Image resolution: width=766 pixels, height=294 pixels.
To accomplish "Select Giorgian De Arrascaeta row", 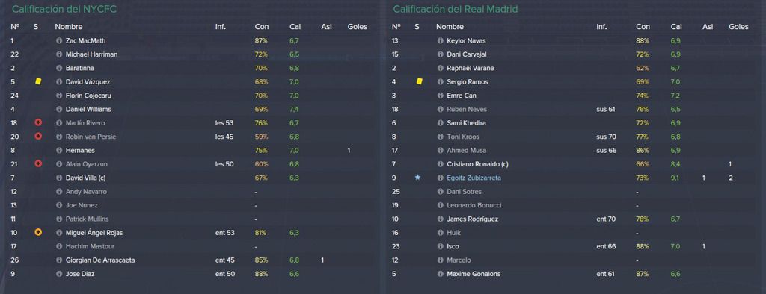I will point(191,260).
